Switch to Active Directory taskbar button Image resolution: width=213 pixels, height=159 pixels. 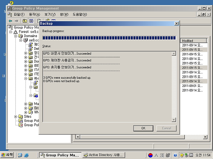(x=104, y=155)
